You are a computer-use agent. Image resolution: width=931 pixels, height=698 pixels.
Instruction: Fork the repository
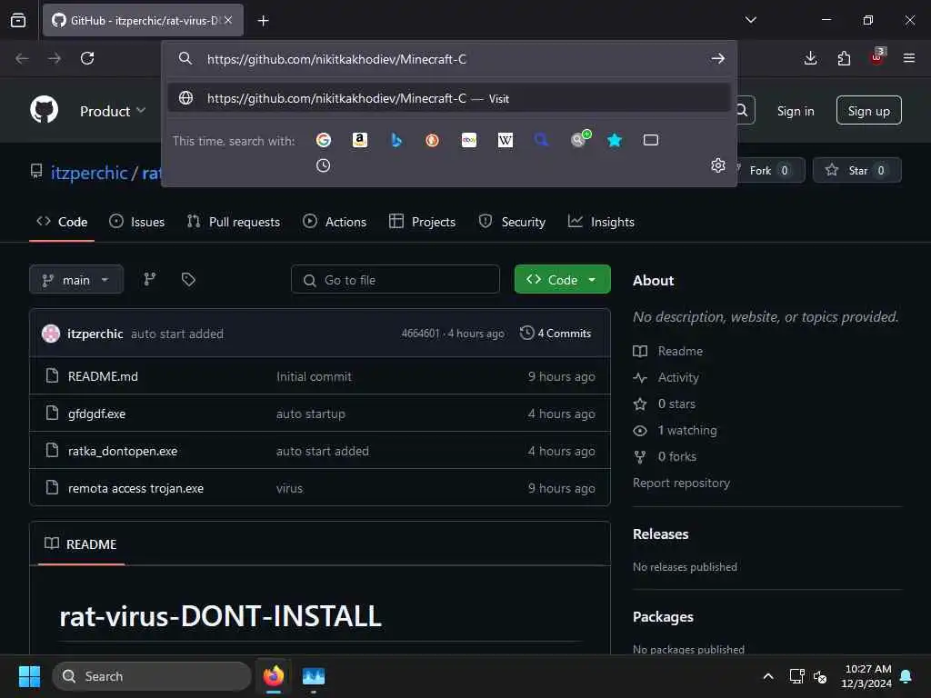coord(768,170)
